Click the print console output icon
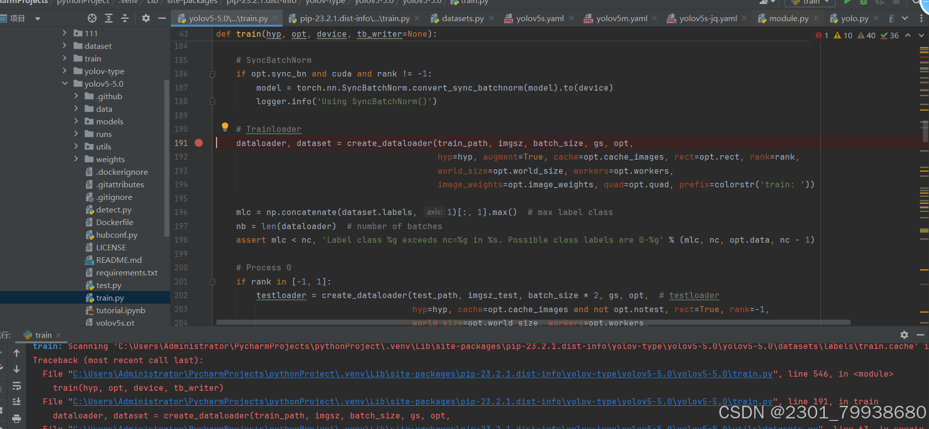The height and width of the screenshot is (429, 929). pyautogui.click(x=17, y=418)
